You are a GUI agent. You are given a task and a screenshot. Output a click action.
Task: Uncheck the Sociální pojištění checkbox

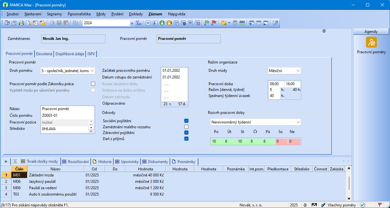click(186, 121)
